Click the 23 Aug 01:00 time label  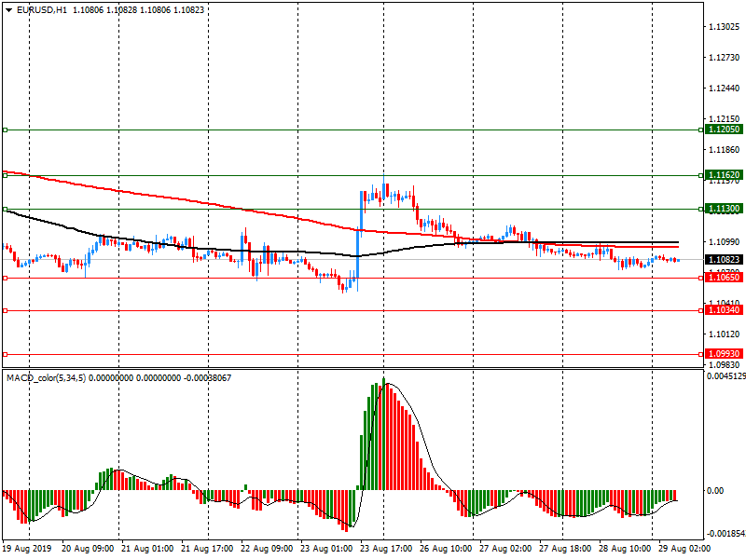[x=326, y=549]
